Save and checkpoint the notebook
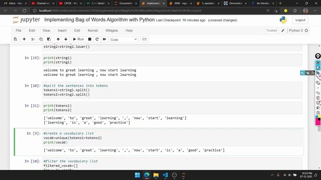Screen dimensions: 321x180 coord(16,39)
